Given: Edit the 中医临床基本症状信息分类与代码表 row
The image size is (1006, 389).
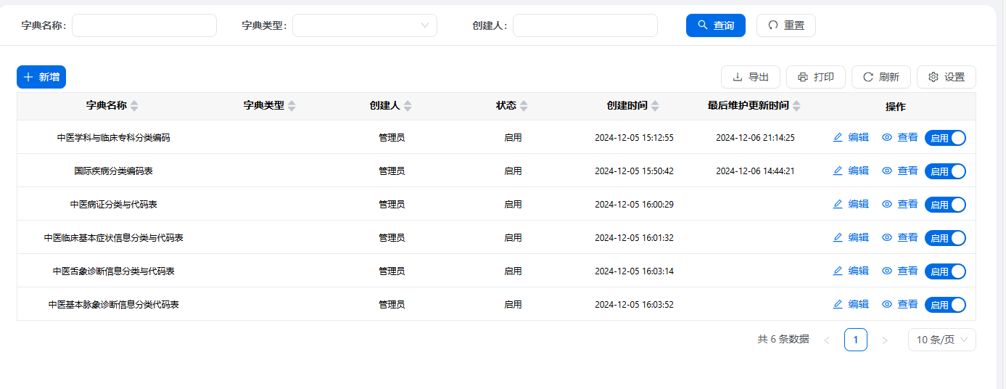Looking at the screenshot, I should click(x=851, y=237).
